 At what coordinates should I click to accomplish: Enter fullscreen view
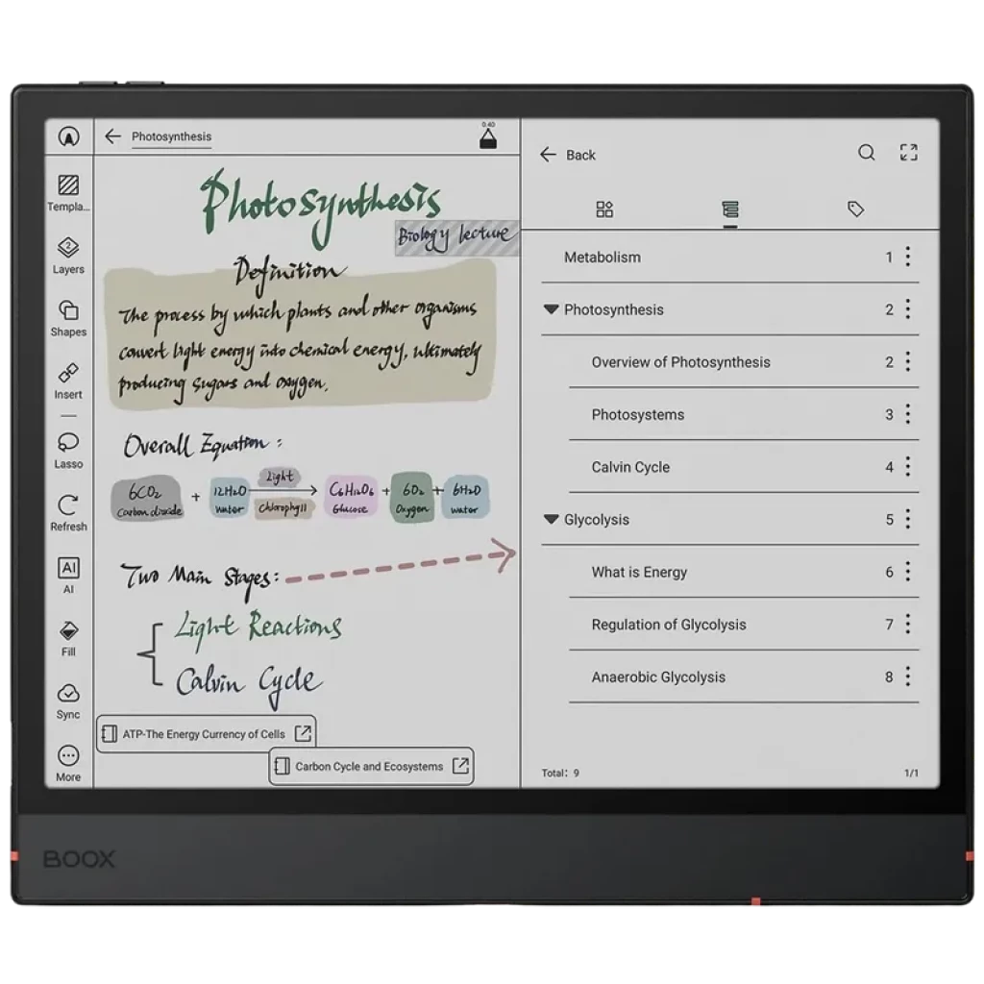(x=907, y=153)
